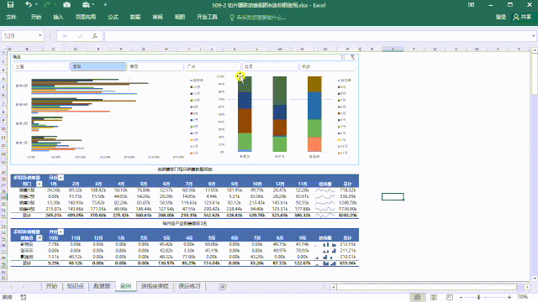Click the first stacked column in the chart
This screenshot has height=302, width=538.
tap(245, 114)
